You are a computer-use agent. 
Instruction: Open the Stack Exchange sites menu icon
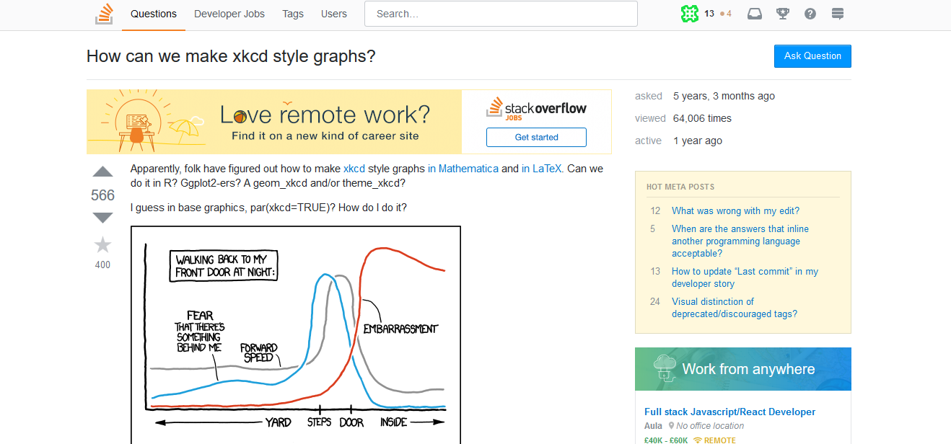point(838,14)
